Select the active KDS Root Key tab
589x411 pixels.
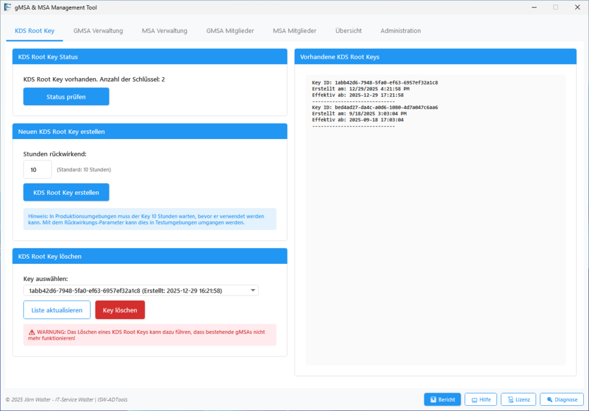[34, 31]
